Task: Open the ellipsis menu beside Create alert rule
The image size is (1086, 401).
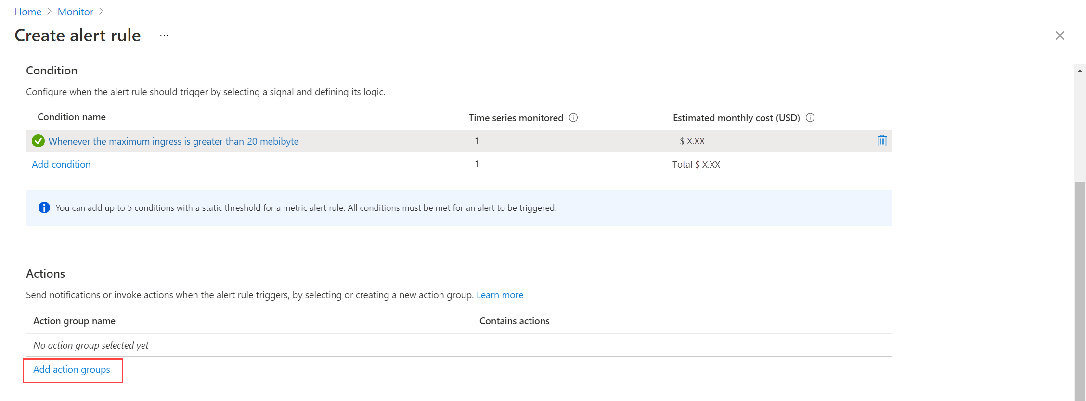Action: click(164, 36)
